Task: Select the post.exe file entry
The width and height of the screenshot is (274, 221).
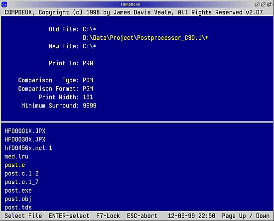Action: (18, 190)
